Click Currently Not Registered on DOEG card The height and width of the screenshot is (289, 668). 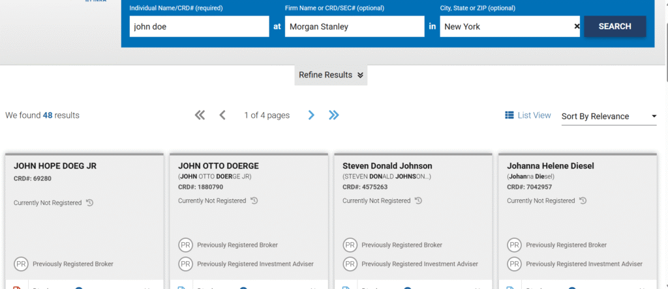(x=47, y=202)
